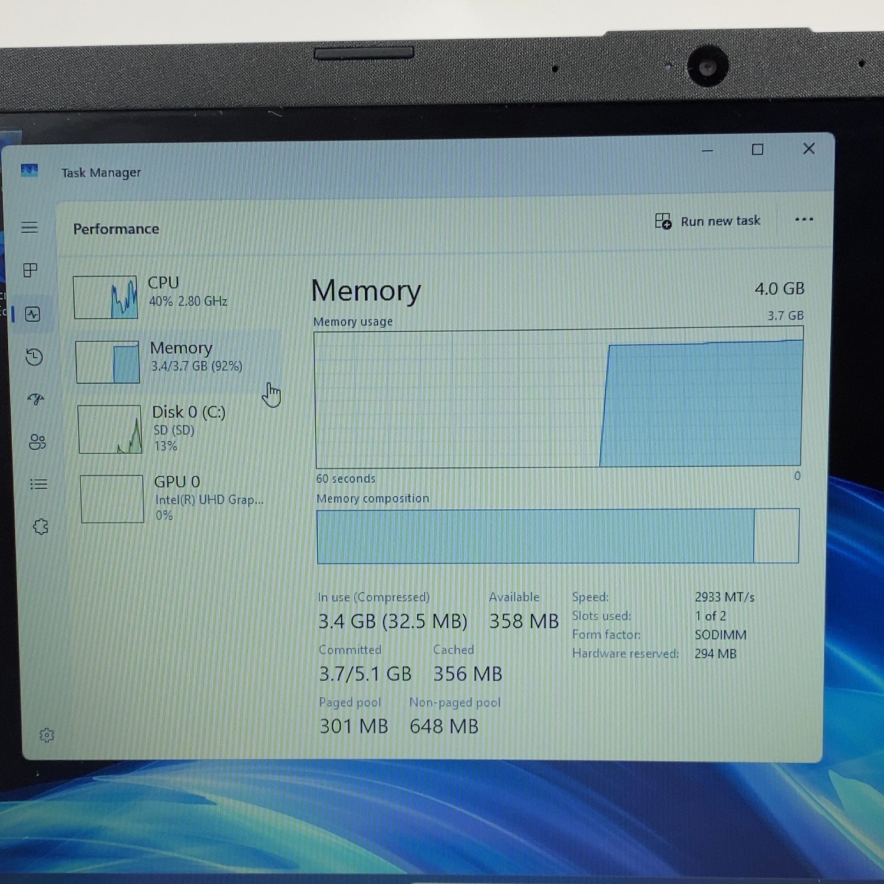Open the Users page icon

37,441
